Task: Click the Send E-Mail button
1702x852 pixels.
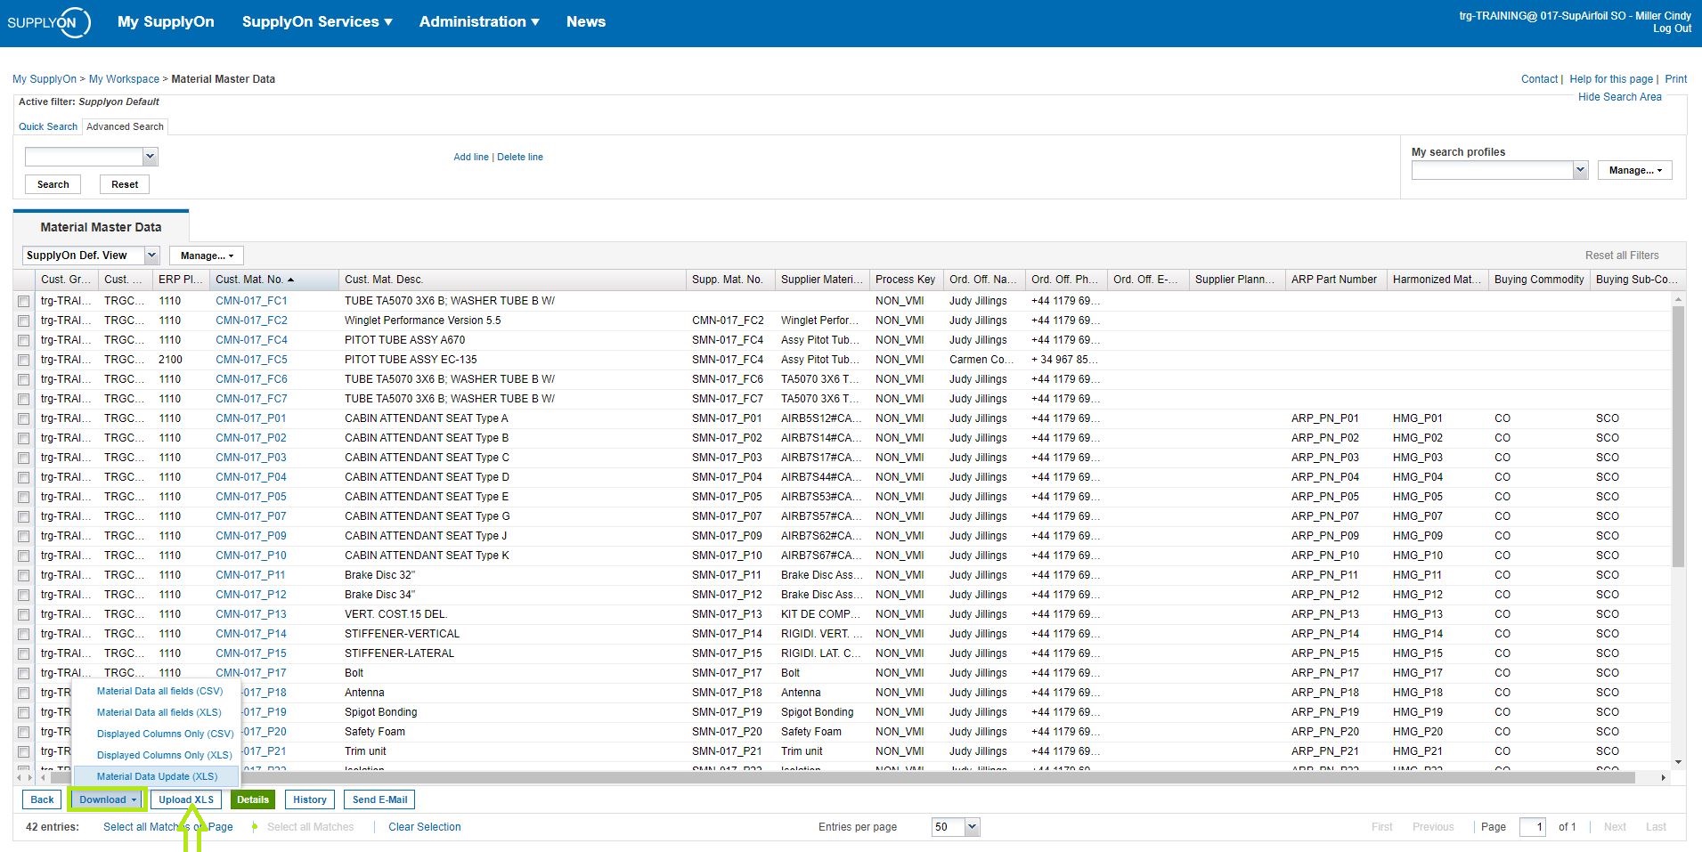Action: click(x=379, y=799)
